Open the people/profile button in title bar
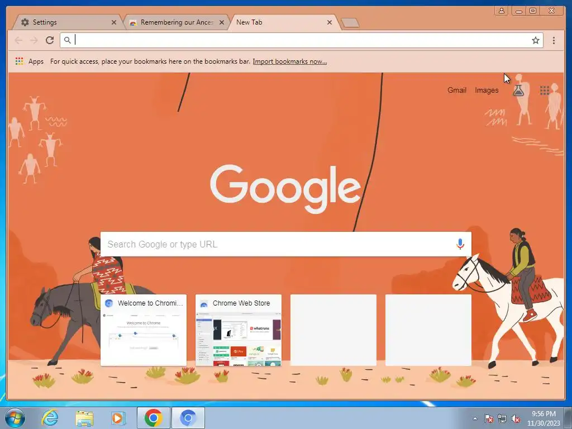This screenshot has width=572, height=429. pos(502,11)
